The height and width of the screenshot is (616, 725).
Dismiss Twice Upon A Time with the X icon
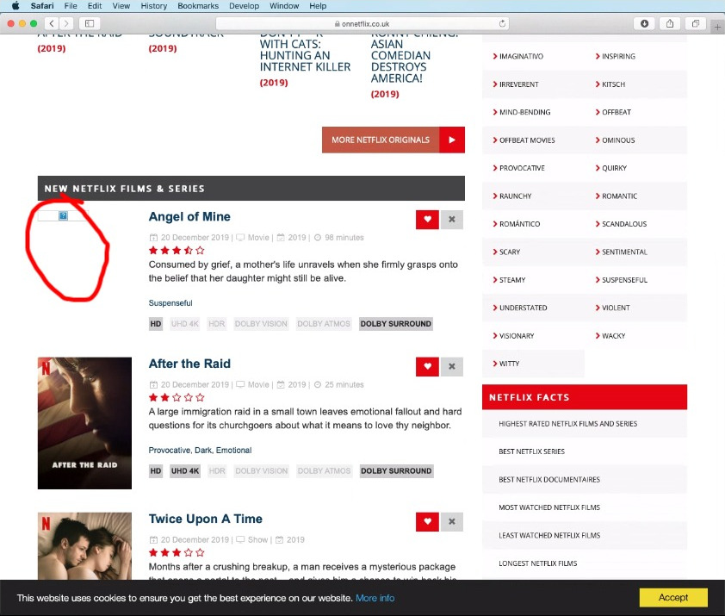[x=452, y=521]
